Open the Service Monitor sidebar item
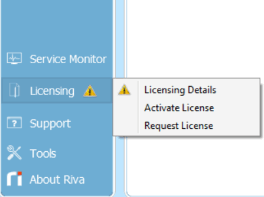This screenshot has width=264, height=197. point(68,59)
